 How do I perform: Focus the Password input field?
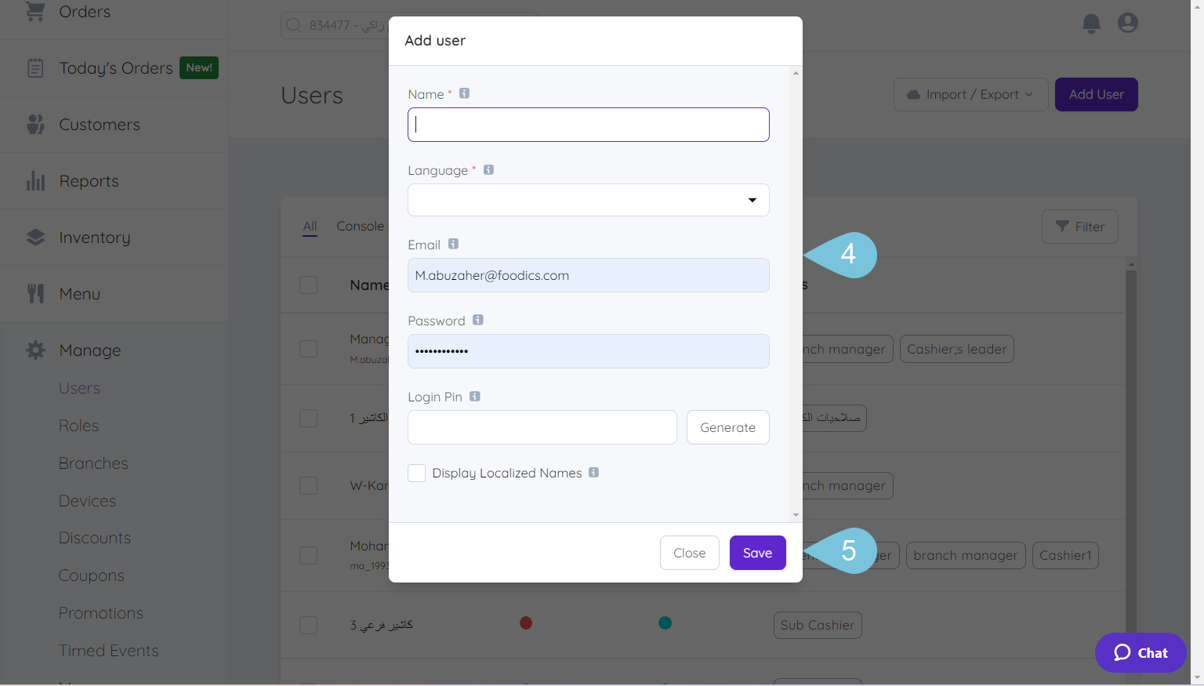click(x=589, y=351)
